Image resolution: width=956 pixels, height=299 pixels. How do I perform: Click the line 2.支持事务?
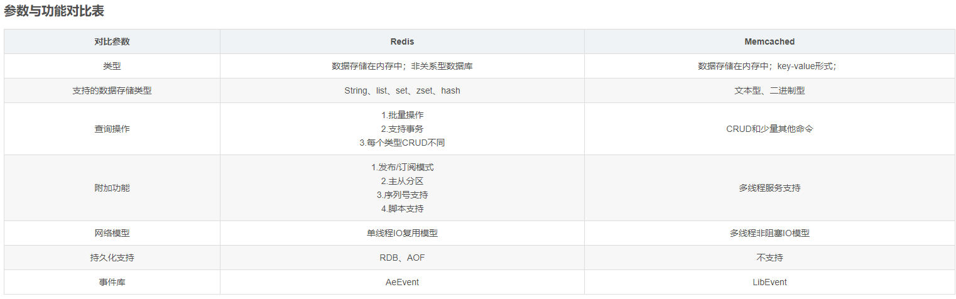402,129
